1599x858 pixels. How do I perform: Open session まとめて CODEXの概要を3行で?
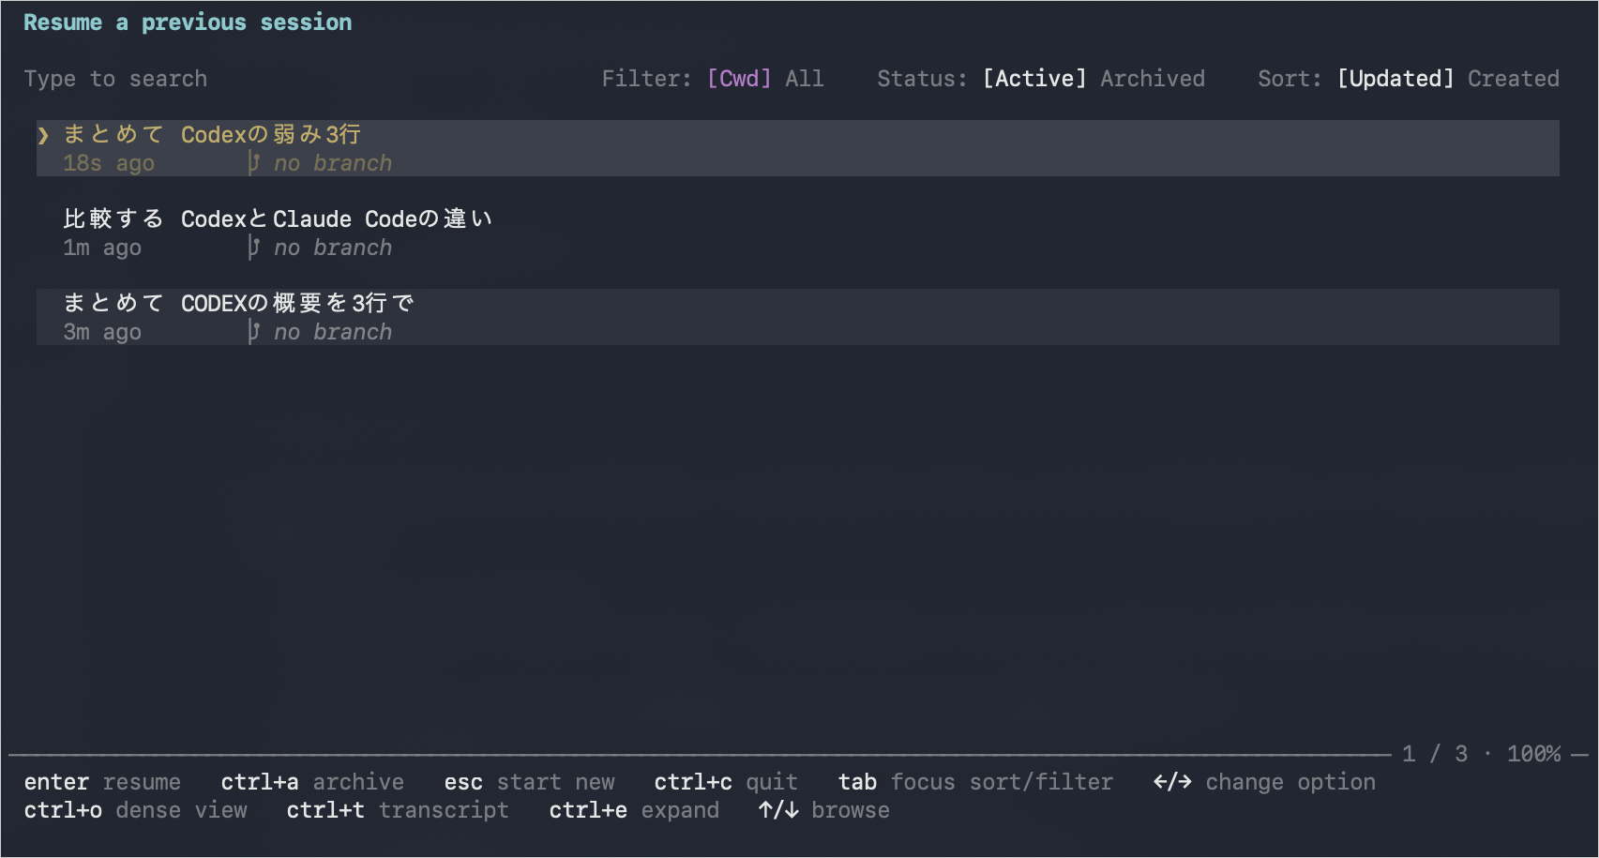[x=798, y=317]
